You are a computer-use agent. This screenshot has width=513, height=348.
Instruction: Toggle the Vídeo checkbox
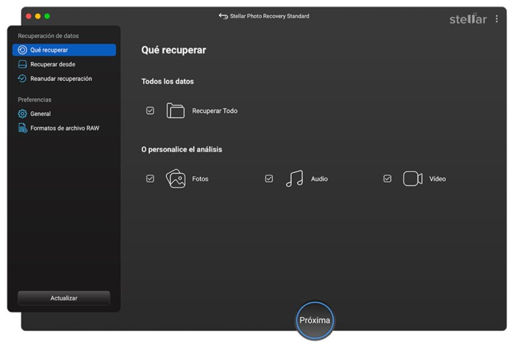pos(388,179)
